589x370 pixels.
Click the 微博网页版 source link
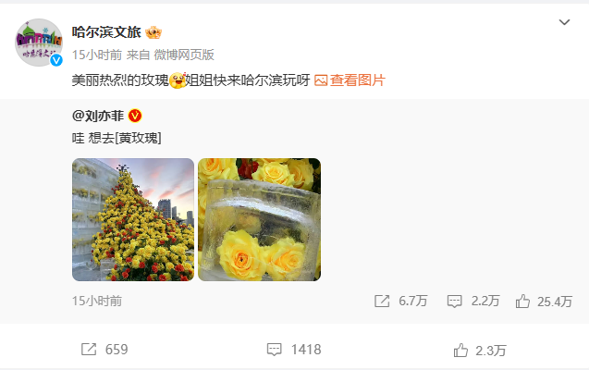click(184, 55)
